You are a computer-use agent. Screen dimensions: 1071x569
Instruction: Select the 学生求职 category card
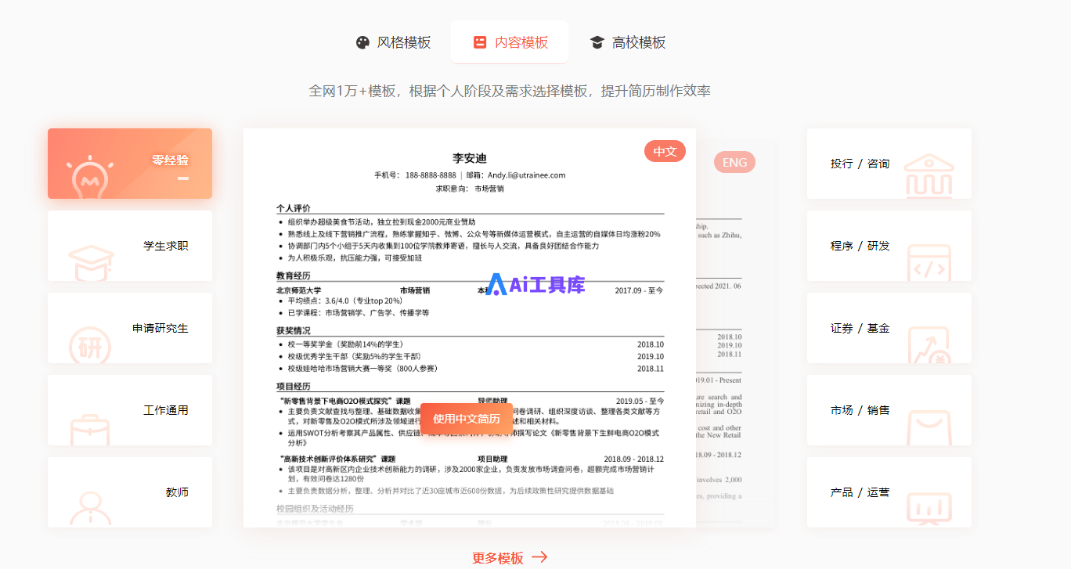[x=130, y=246]
